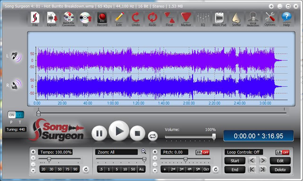Jump to loop start skip-back button

[x=252, y=169]
